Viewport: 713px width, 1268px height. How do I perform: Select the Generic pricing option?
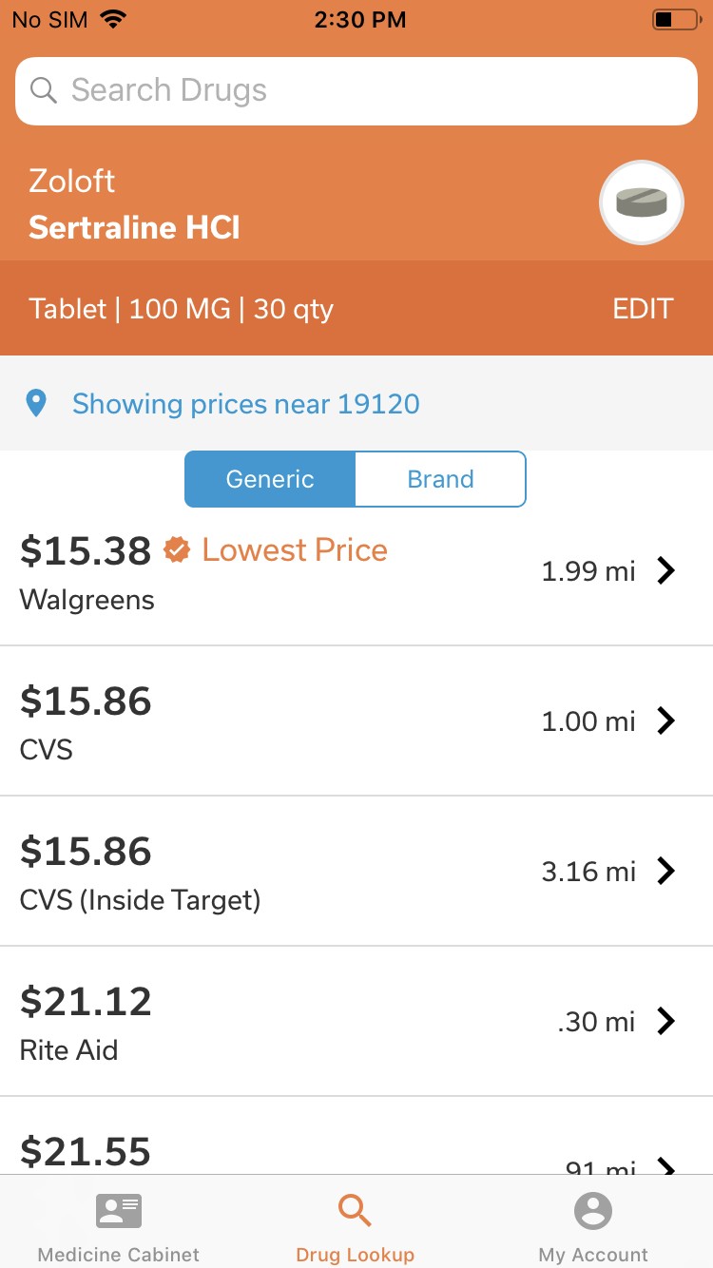pyautogui.click(x=270, y=479)
